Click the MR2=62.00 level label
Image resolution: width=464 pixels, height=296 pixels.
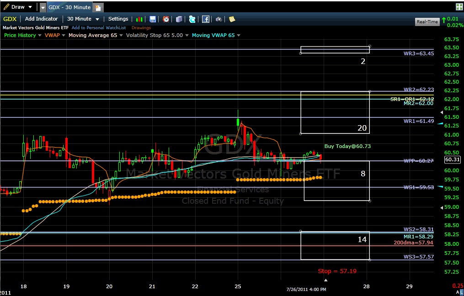(x=419, y=103)
